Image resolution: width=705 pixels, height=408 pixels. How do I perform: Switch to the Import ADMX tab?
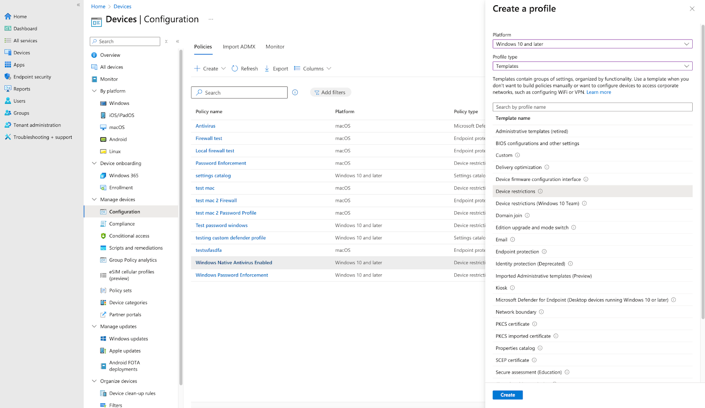pyautogui.click(x=239, y=47)
